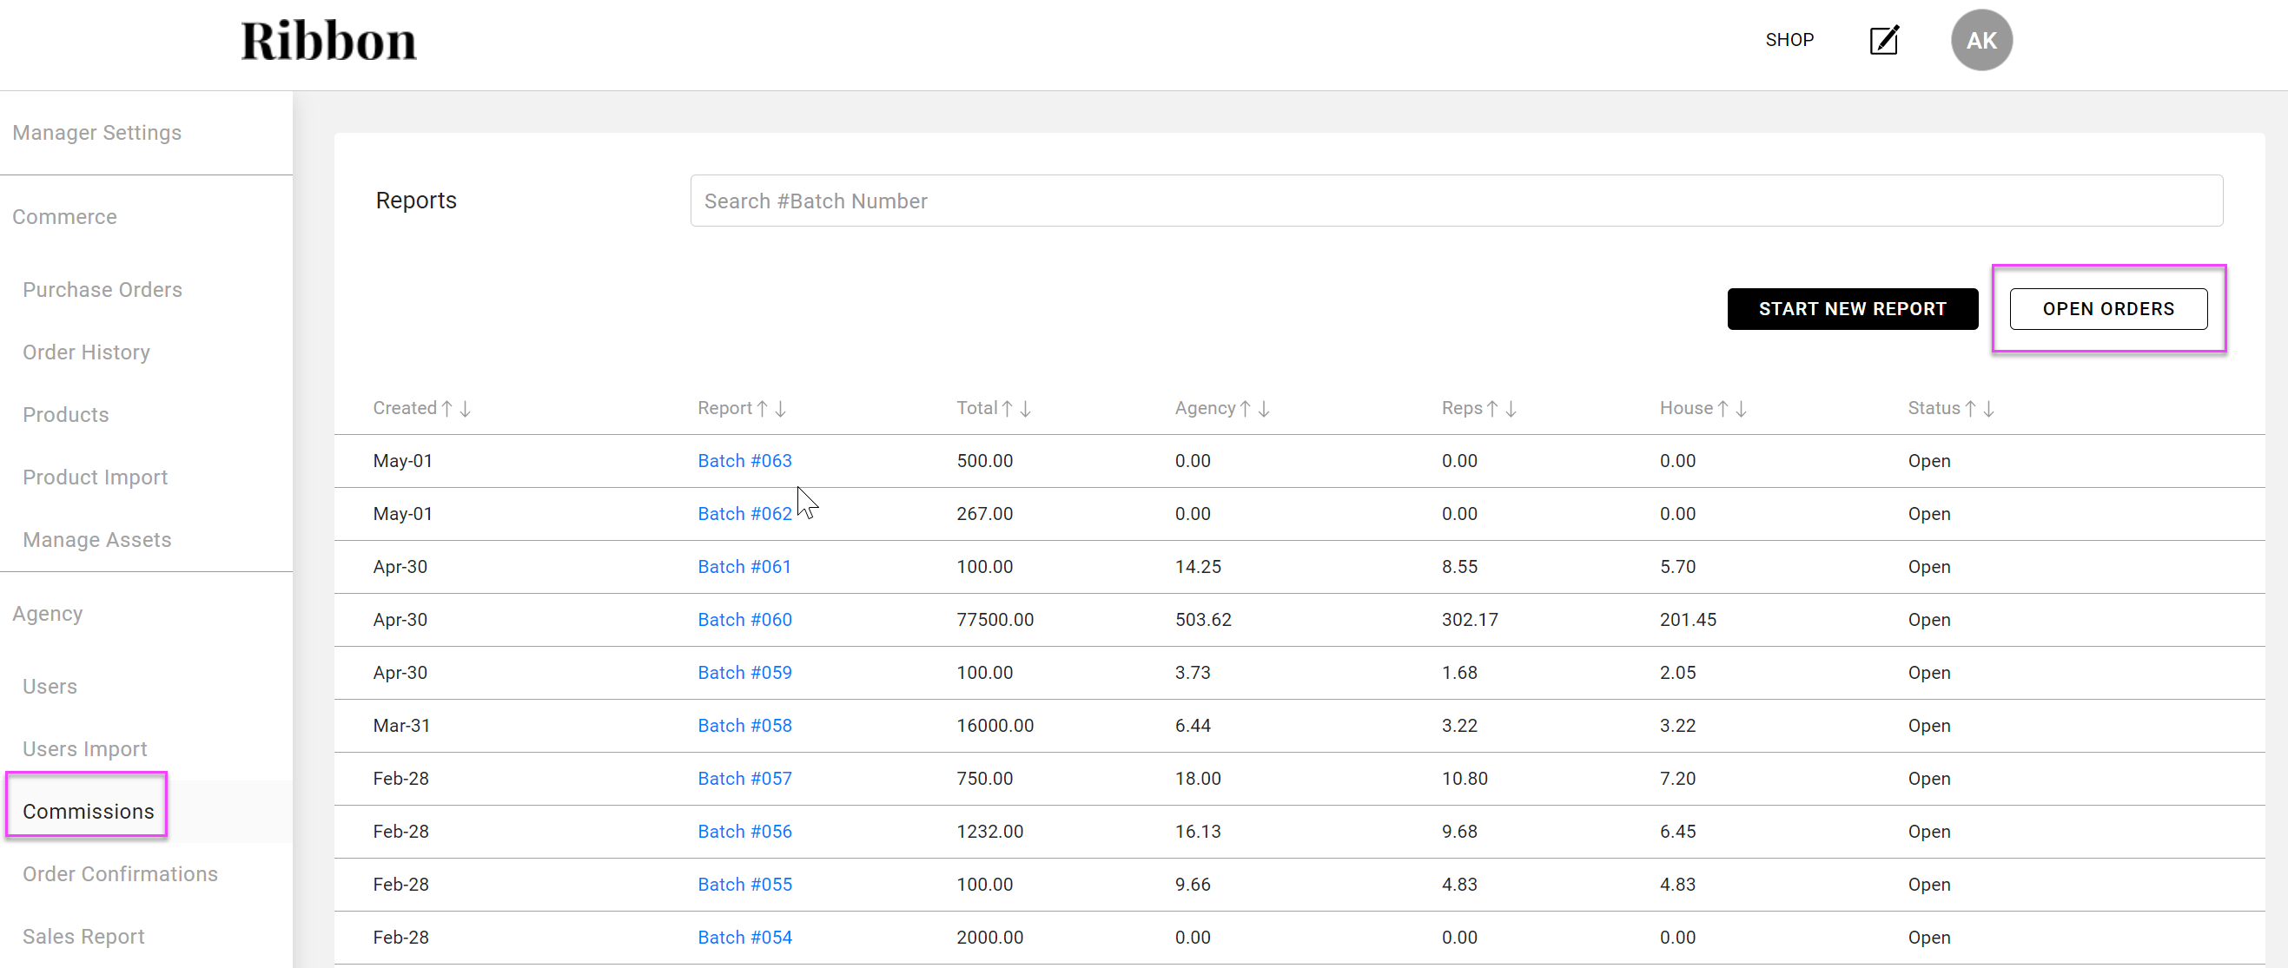Sort Status column descending arrow
The image size is (2288, 968).
point(1988,409)
